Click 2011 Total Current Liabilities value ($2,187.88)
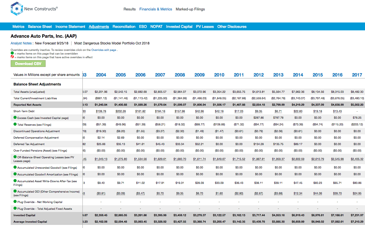Viewport: 365px width, 228px height. pos(239,98)
